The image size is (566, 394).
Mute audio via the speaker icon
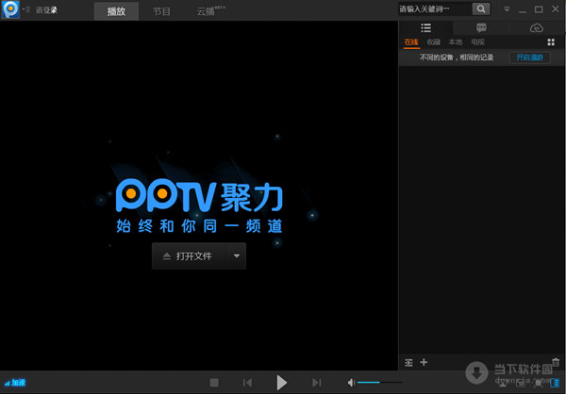pos(351,383)
